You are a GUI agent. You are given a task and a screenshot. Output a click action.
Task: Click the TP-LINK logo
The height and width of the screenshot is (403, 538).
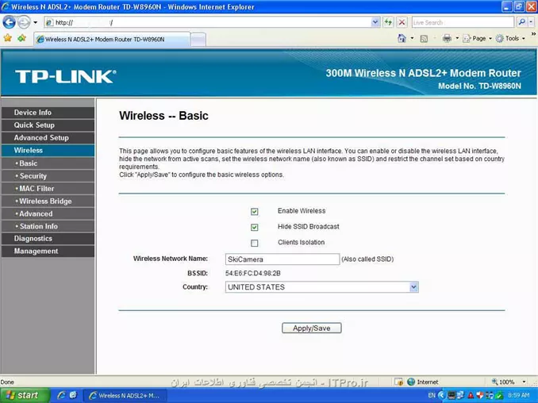[x=66, y=76]
